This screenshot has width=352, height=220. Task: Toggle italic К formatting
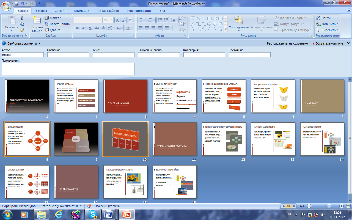tap(84, 28)
